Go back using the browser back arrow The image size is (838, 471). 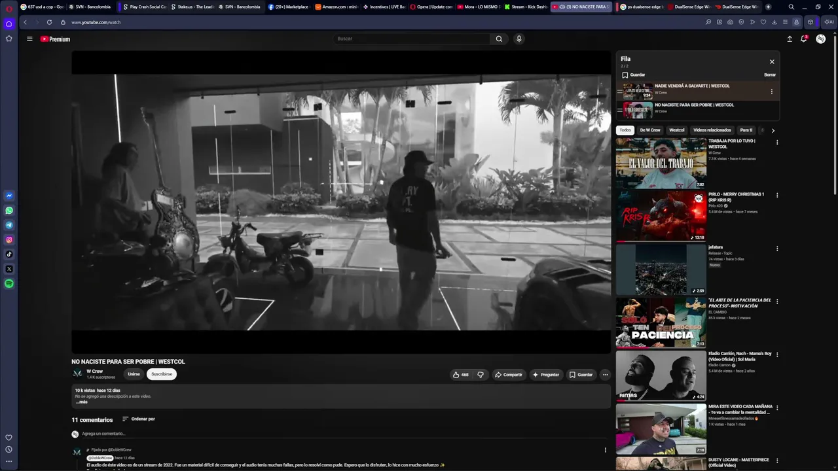[x=25, y=22]
